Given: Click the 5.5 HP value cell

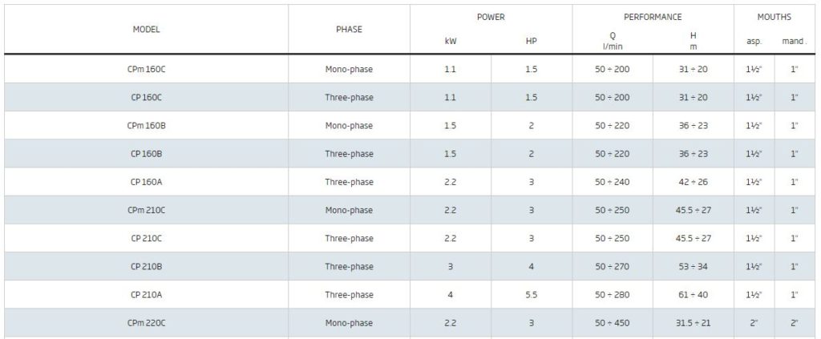Looking at the screenshot, I should 531,295.
